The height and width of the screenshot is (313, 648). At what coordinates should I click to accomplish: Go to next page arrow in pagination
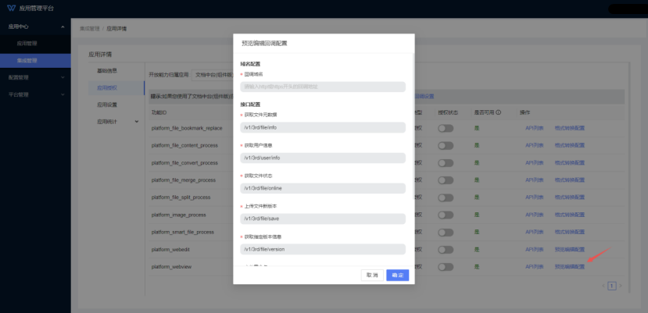(x=621, y=286)
